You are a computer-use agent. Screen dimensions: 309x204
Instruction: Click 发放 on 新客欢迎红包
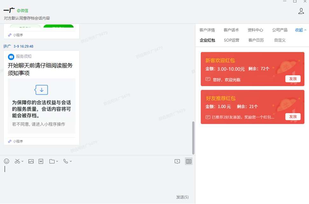(x=292, y=79)
